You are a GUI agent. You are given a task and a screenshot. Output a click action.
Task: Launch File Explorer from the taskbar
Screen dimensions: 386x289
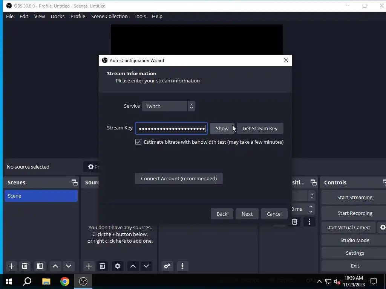tap(46, 281)
